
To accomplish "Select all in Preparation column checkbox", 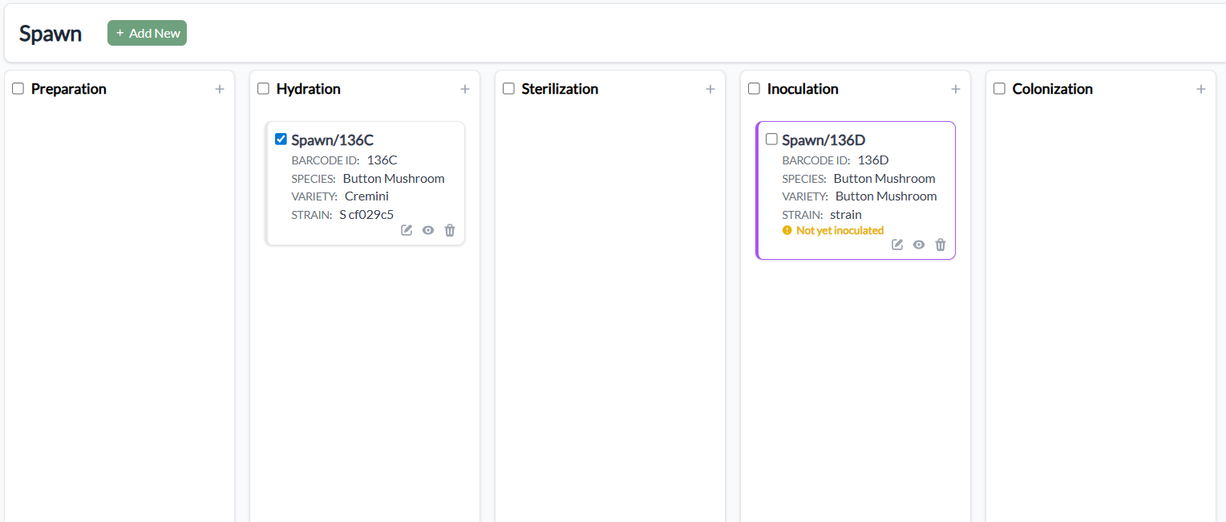I will click(x=18, y=89).
